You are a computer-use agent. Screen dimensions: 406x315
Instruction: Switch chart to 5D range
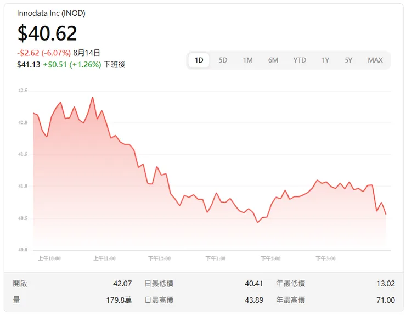click(223, 60)
